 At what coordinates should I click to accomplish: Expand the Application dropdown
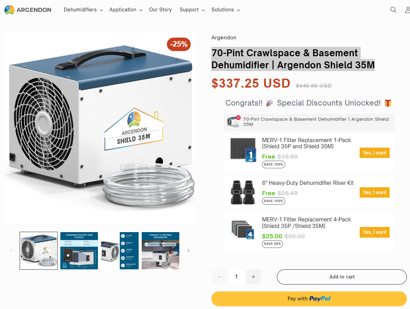pos(126,10)
